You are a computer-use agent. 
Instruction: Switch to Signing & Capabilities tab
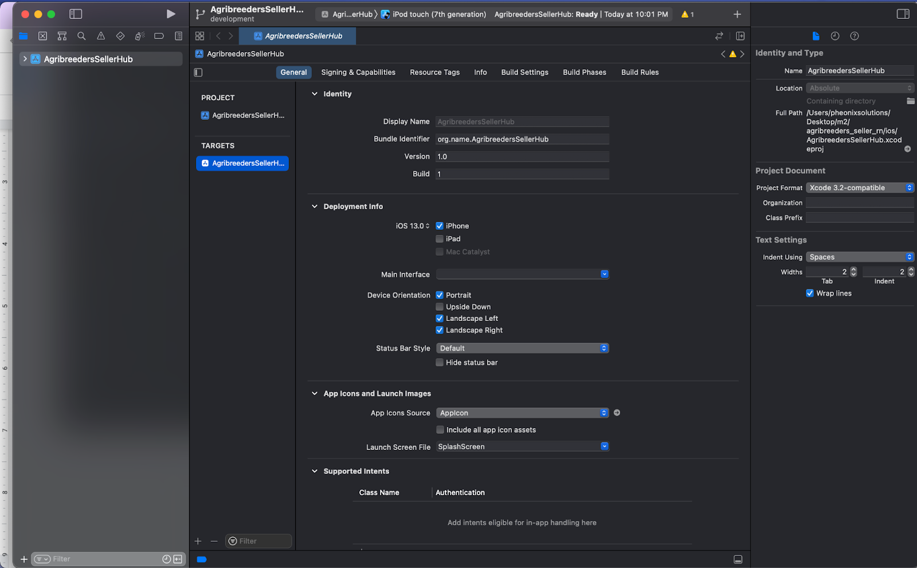coord(358,72)
